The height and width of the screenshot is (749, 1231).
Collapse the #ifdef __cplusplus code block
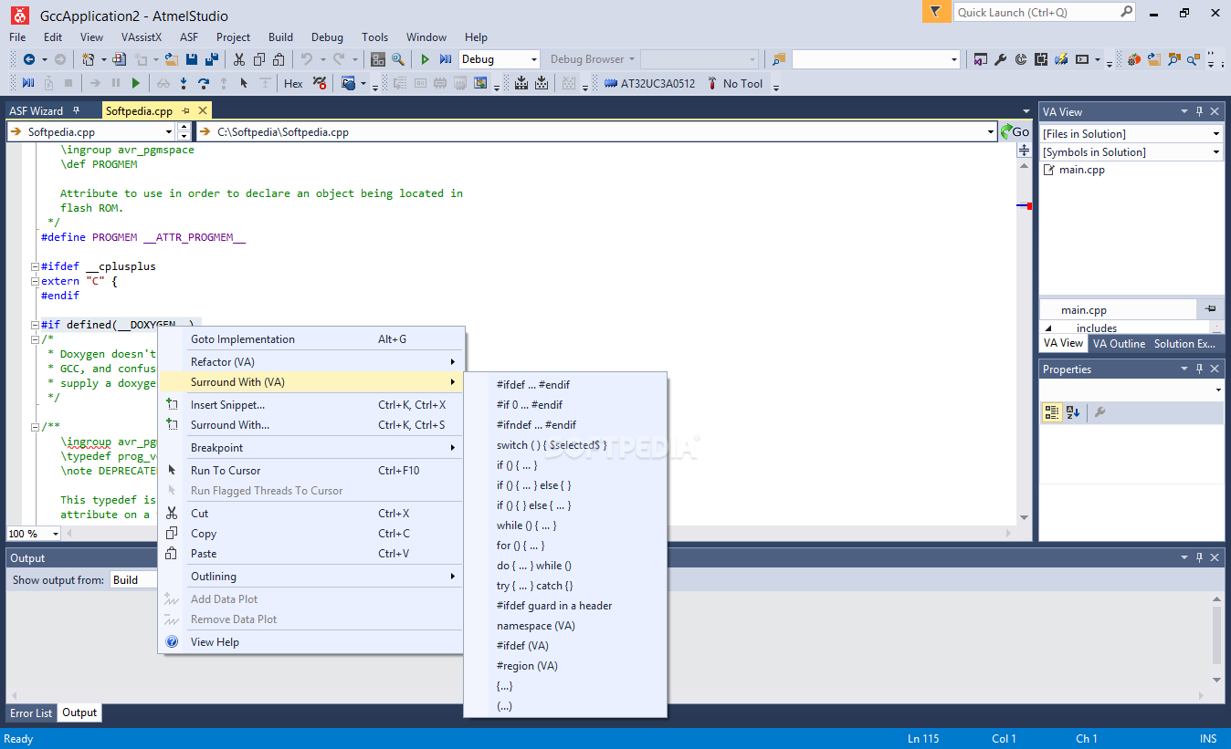(x=35, y=266)
